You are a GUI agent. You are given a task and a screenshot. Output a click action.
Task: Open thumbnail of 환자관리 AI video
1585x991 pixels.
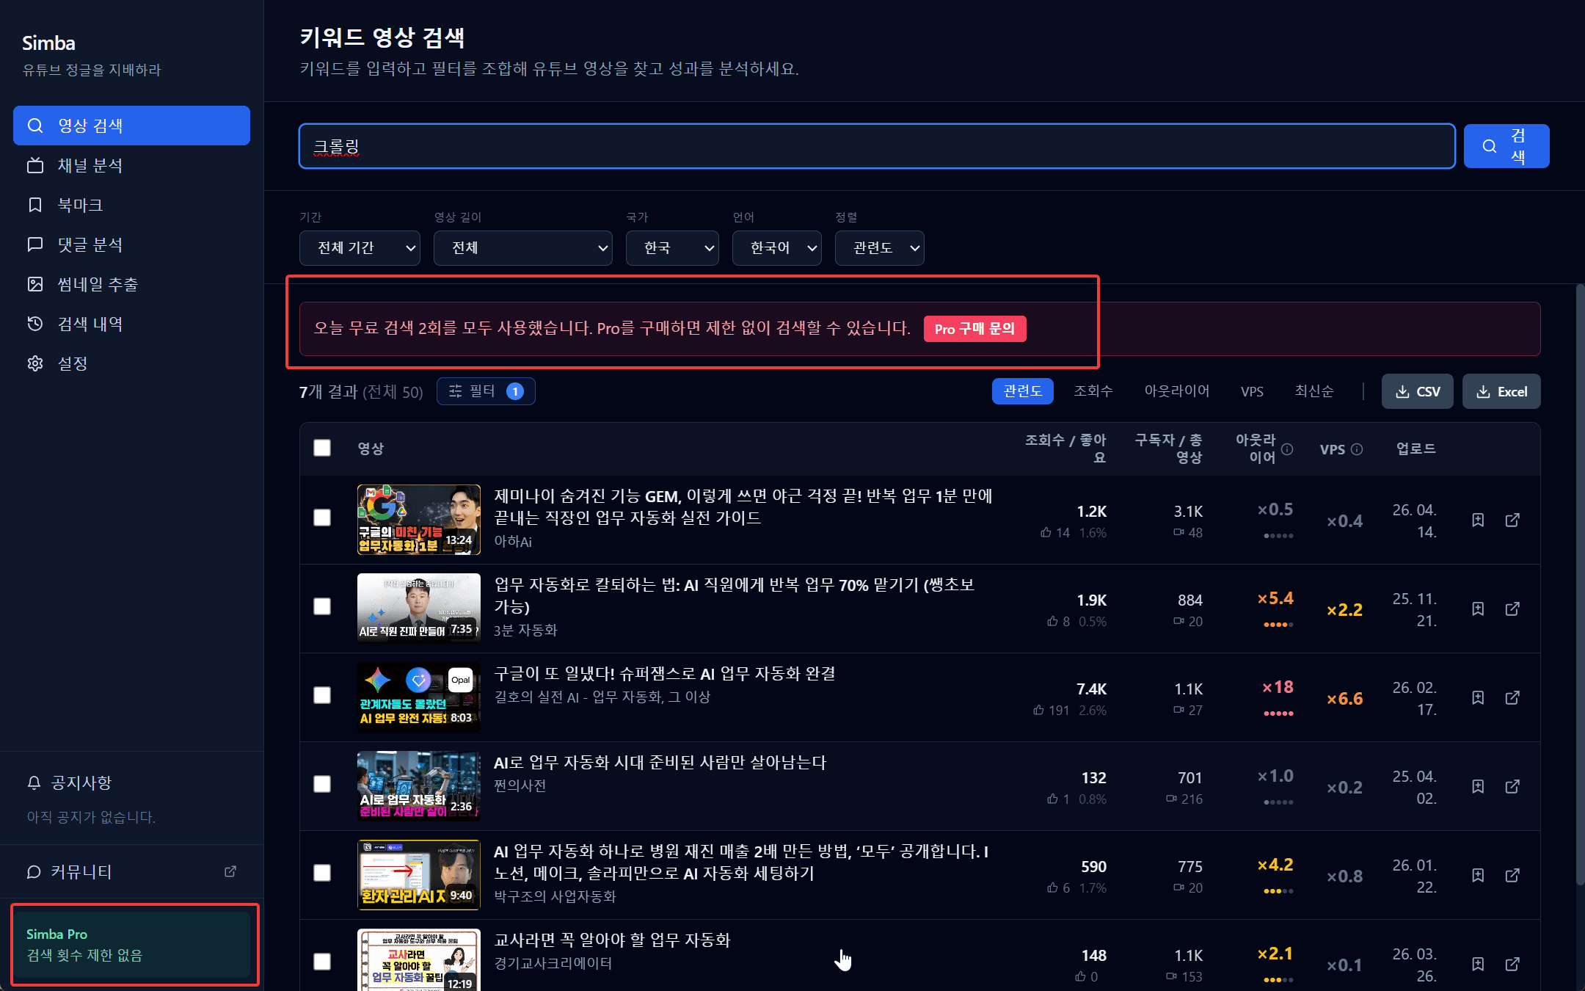tap(419, 875)
